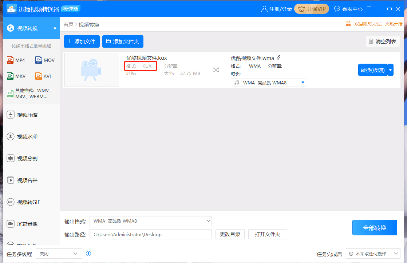Click the GIF circle icon
Screen dimensions: 407x263
(x=11, y=202)
